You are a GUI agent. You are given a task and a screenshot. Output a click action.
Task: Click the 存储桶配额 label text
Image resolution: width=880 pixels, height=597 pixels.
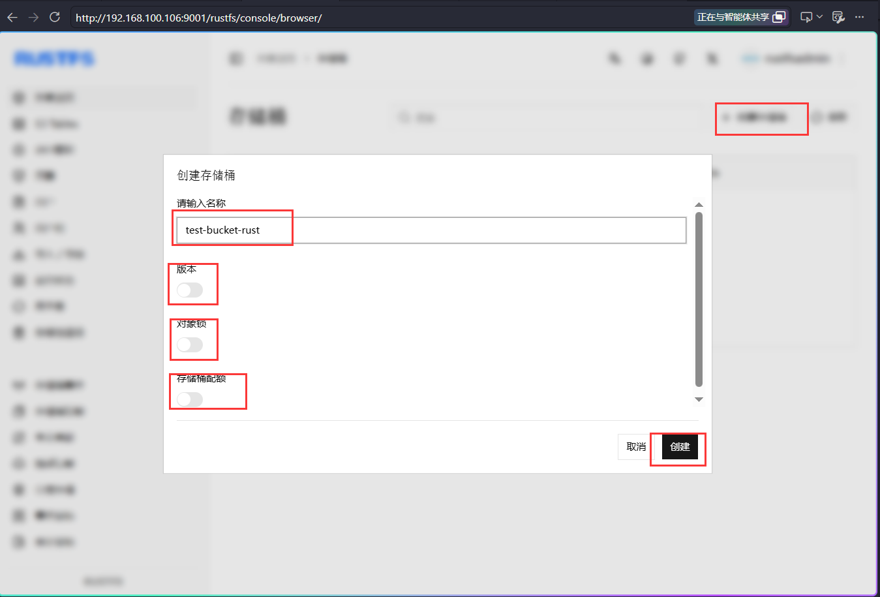tap(202, 378)
